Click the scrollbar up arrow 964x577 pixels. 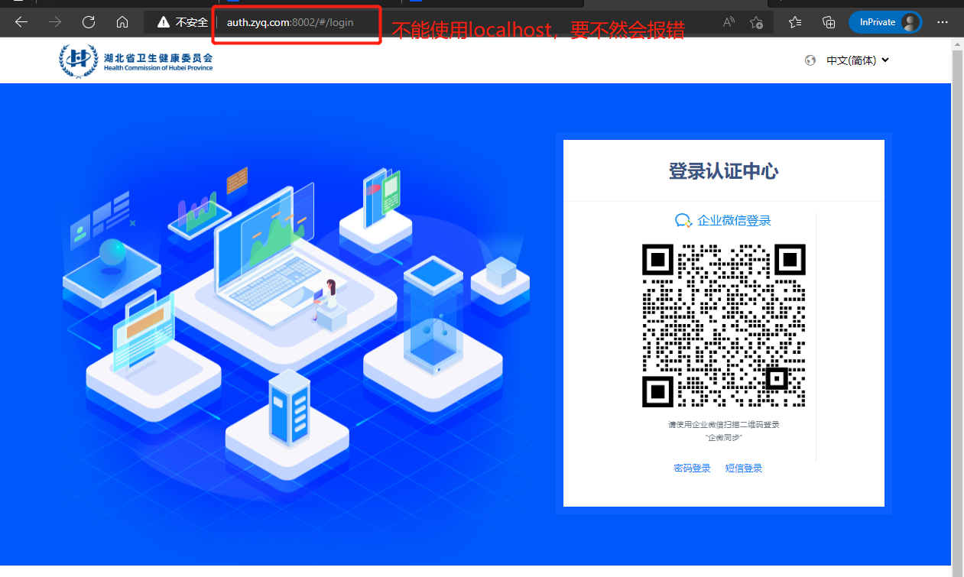pyautogui.click(x=957, y=44)
